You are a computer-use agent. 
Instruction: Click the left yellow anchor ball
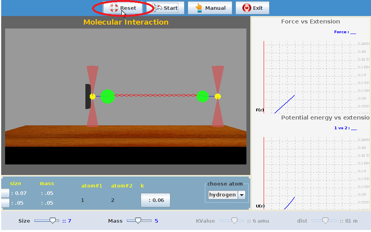click(92, 96)
